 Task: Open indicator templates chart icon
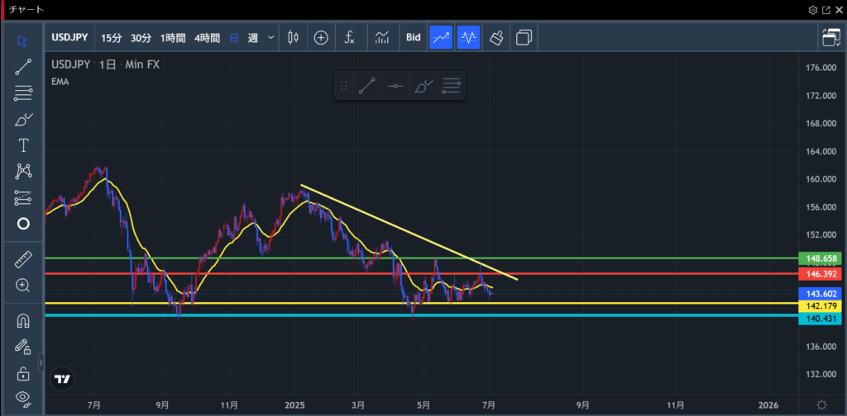click(x=382, y=38)
